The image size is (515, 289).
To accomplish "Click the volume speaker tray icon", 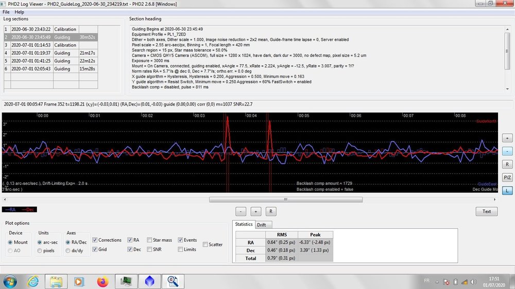I will pos(473,282).
